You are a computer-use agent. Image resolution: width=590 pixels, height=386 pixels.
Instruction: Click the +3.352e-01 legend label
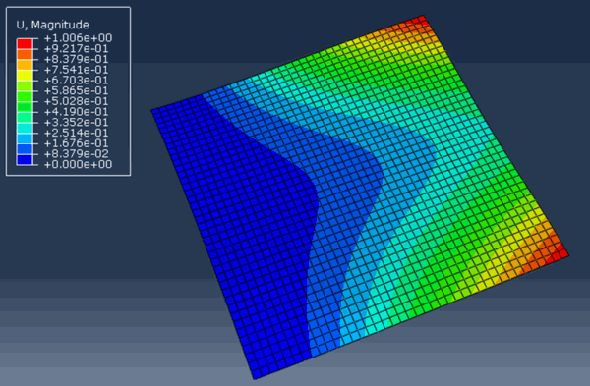pyautogui.click(x=76, y=122)
